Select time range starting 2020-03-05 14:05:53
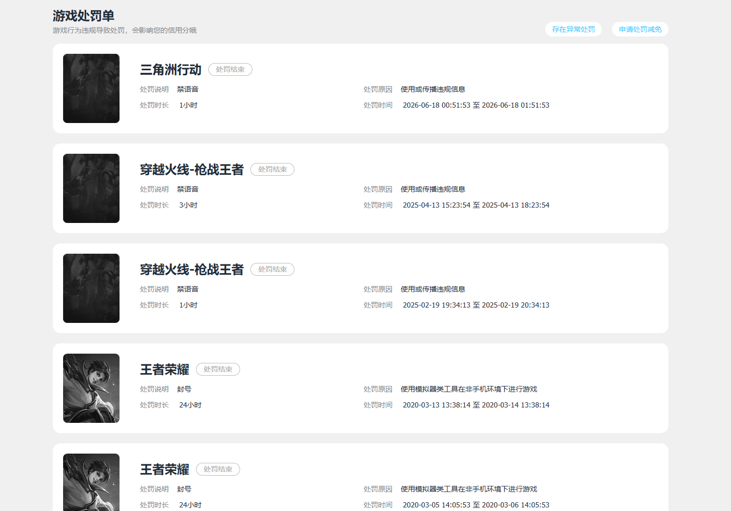The height and width of the screenshot is (511, 731). [476, 505]
